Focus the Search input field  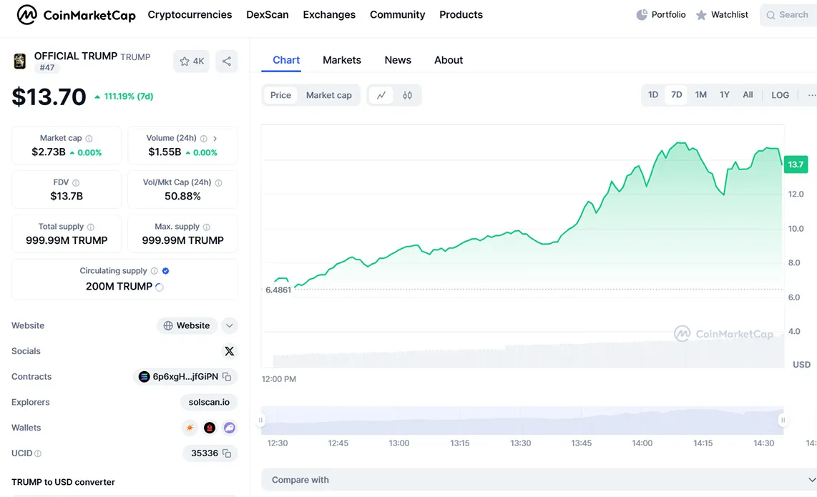point(788,15)
